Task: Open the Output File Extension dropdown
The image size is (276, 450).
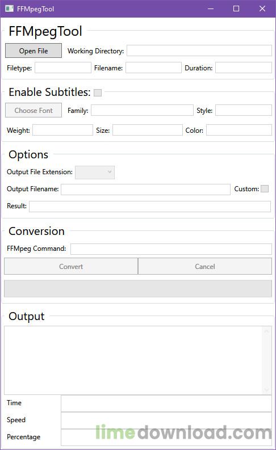Action: (95, 172)
